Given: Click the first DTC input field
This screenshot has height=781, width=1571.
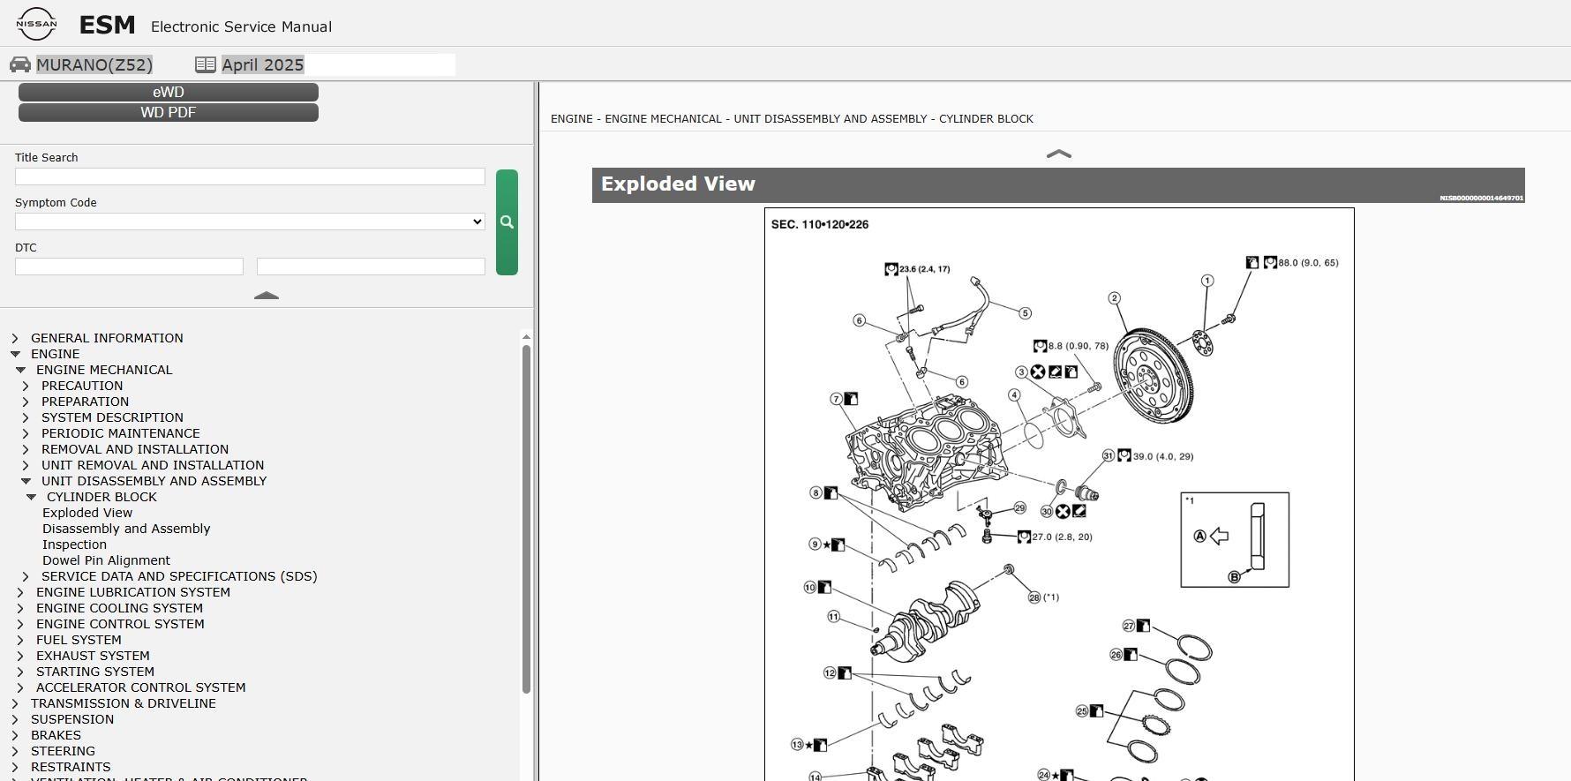Looking at the screenshot, I should pyautogui.click(x=129, y=267).
